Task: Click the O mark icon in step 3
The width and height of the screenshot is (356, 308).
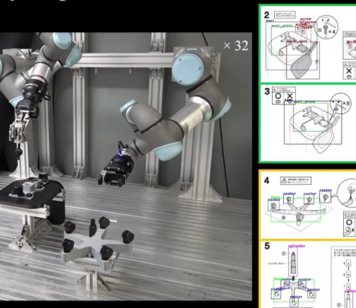Action: pyautogui.click(x=278, y=96)
